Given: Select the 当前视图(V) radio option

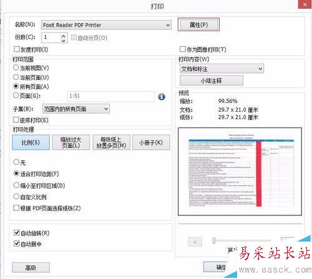Looking at the screenshot, I should click(x=16, y=67).
